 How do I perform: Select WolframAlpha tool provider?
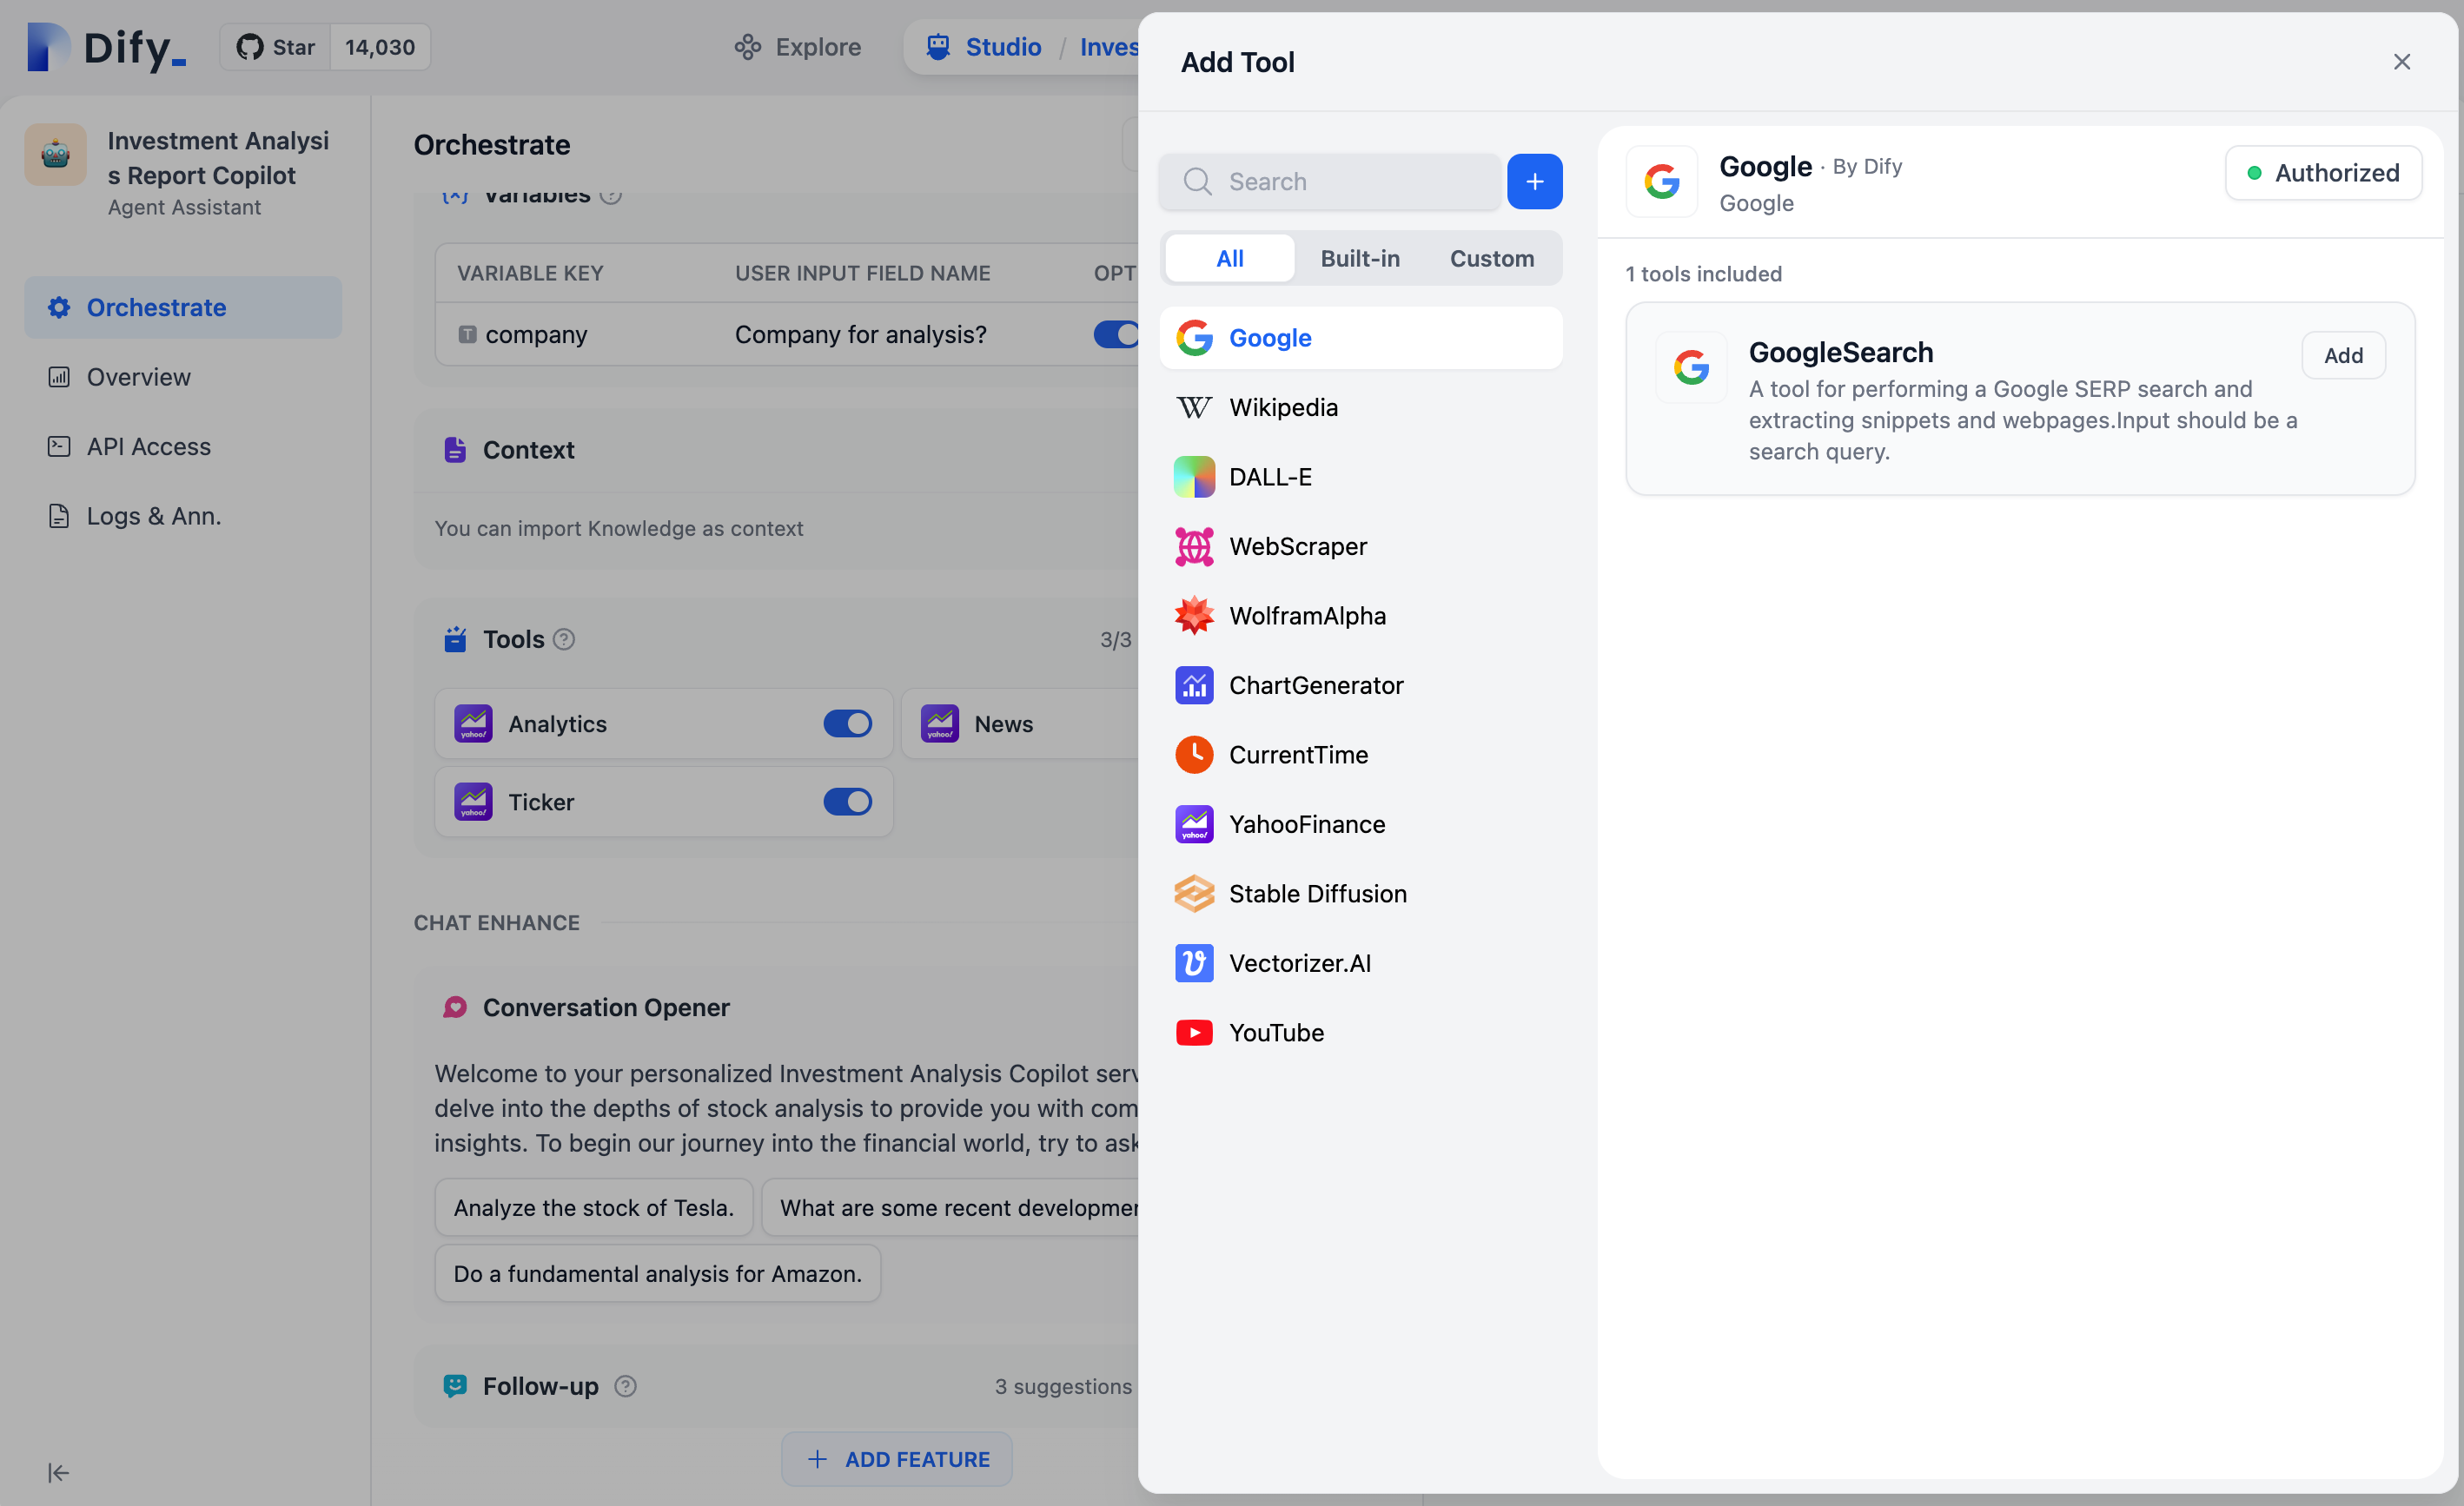pyautogui.click(x=1307, y=616)
